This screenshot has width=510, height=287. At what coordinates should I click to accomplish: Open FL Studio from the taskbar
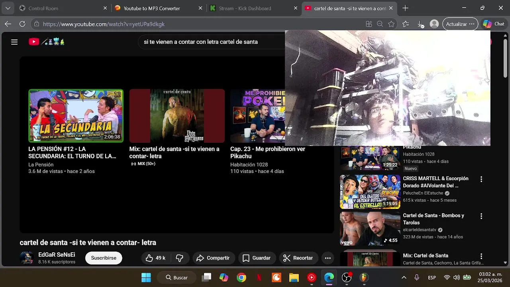[364, 277]
